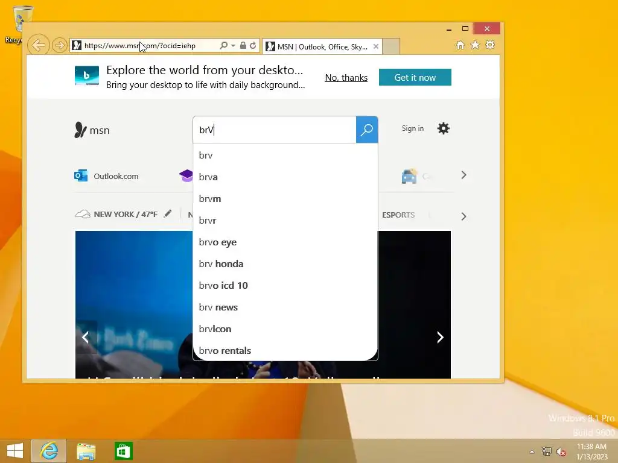Click the browser Forward arrow button
618x463 pixels.
[x=60, y=45]
